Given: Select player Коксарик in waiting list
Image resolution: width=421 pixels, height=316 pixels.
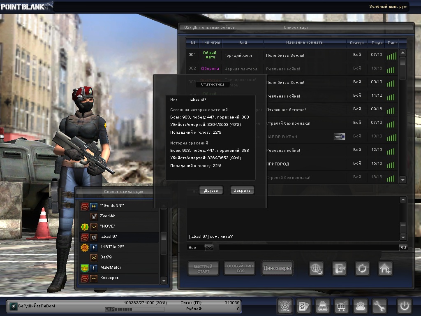Looking at the screenshot, I should [119, 278].
